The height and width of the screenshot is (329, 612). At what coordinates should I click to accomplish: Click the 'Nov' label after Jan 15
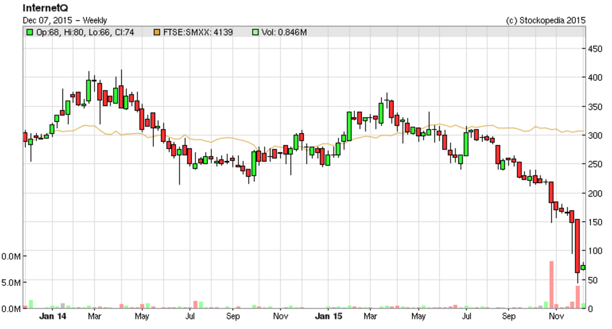coord(556,316)
